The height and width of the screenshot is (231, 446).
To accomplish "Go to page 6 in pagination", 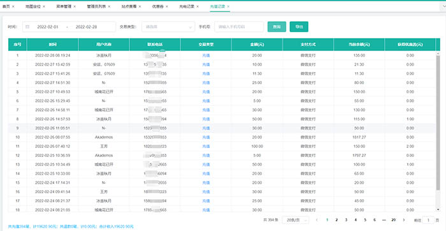I will click(x=375, y=220).
